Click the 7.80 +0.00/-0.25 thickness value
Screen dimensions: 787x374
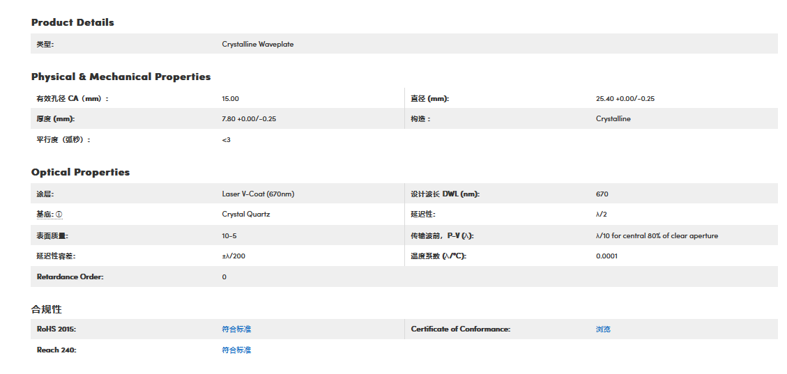click(249, 118)
